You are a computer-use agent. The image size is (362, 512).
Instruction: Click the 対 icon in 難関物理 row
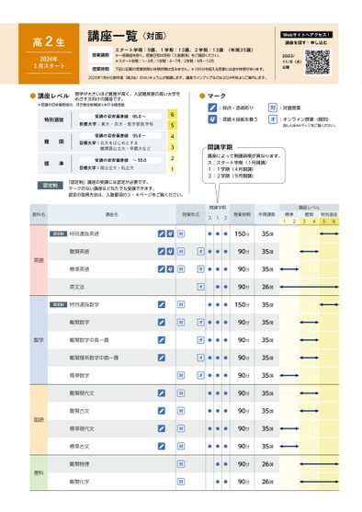pos(181,464)
